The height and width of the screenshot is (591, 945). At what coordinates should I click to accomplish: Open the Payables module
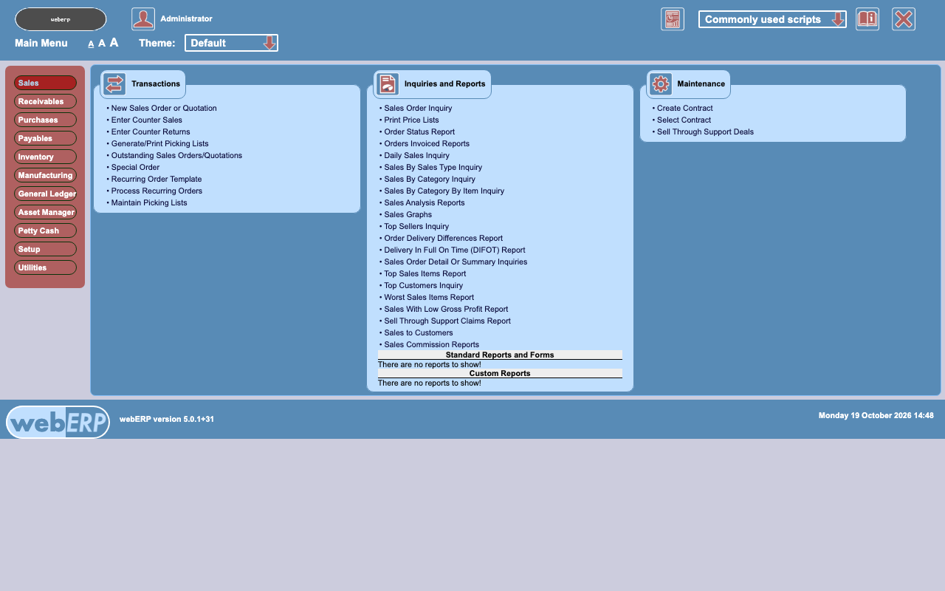[x=45, y=138]
